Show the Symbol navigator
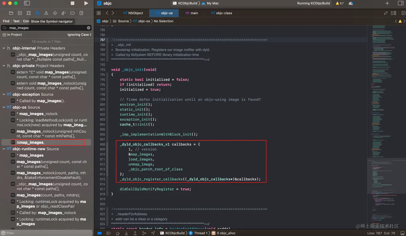406x236 pixels. (x=29, y=13)
